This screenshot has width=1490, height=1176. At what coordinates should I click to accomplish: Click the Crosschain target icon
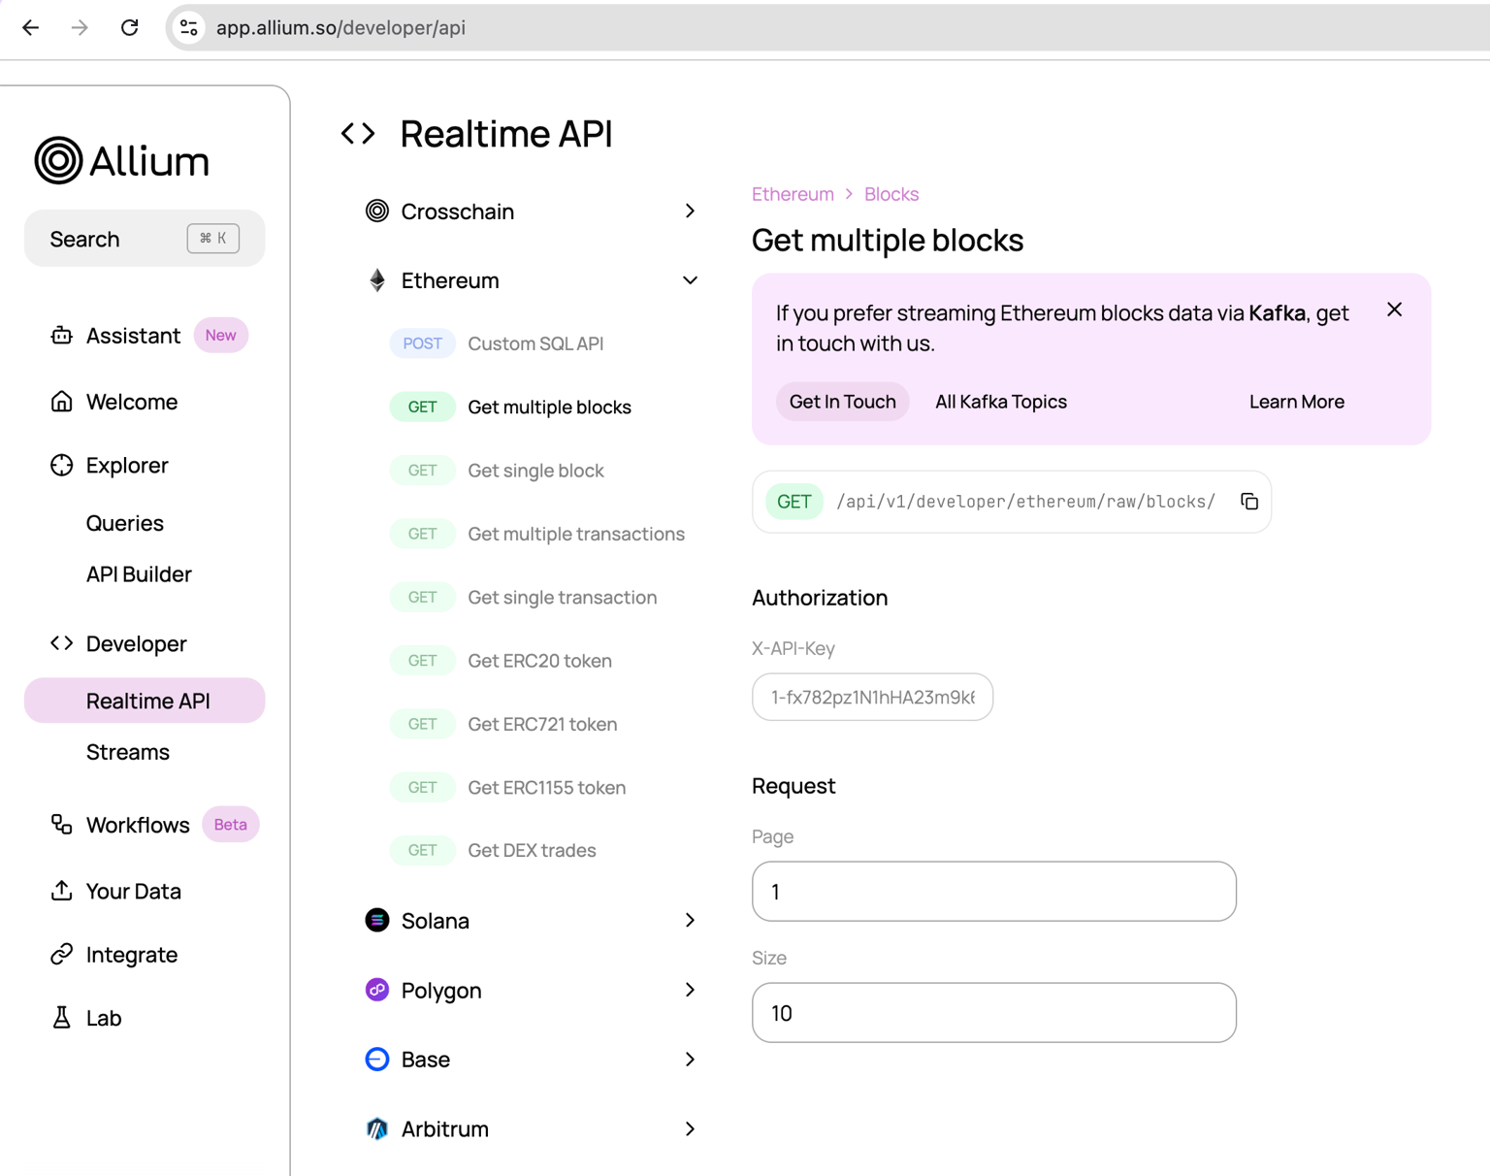pyautogui.click(x=376, y=211)
